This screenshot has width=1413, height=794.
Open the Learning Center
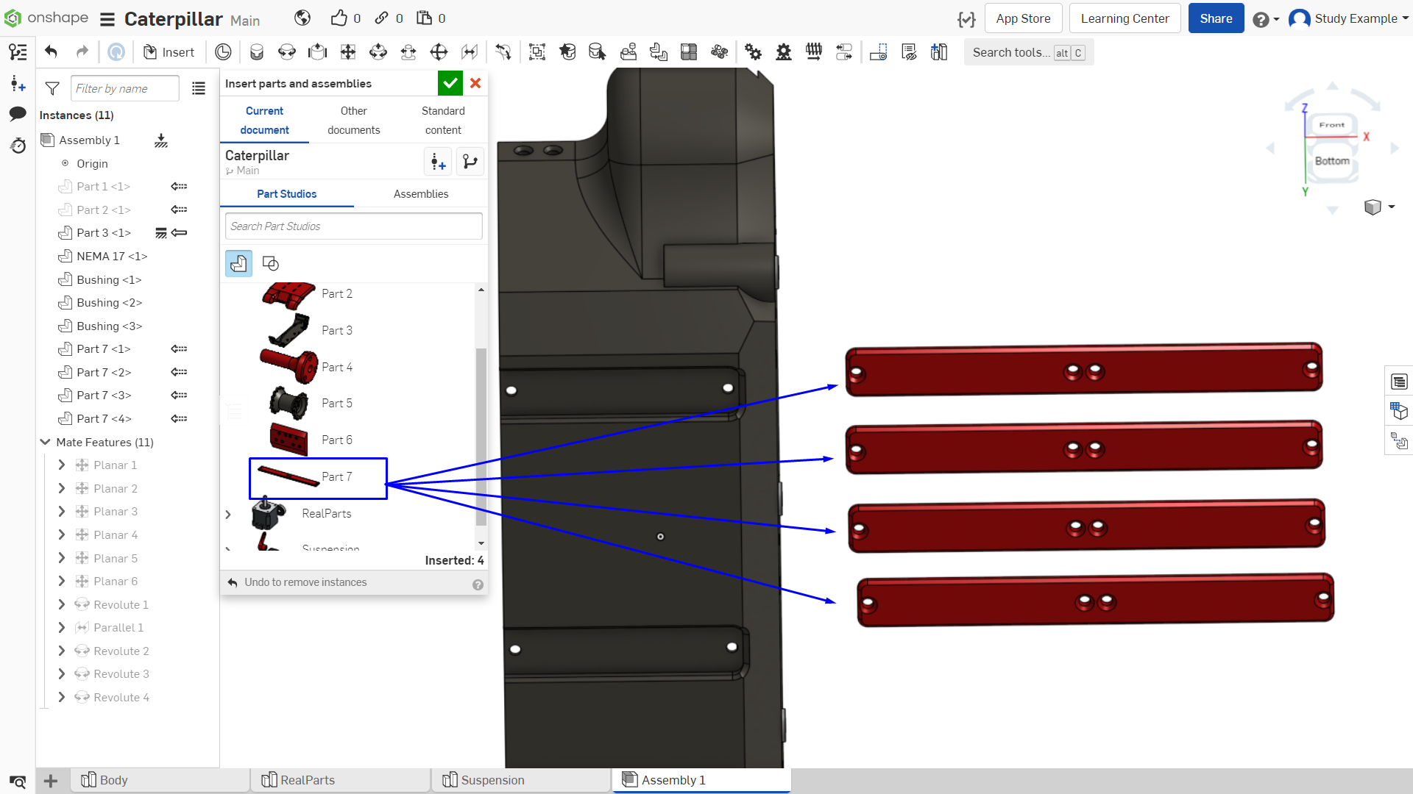coord(1125,18)
